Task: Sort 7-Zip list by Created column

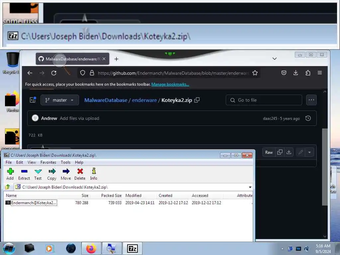Action: (x=173, y=196)
